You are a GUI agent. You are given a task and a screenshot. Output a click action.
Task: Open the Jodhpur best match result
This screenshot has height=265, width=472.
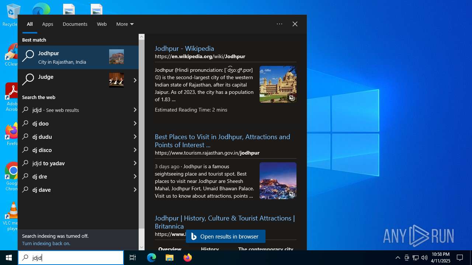pyautogui.click(x=78, y=57)
